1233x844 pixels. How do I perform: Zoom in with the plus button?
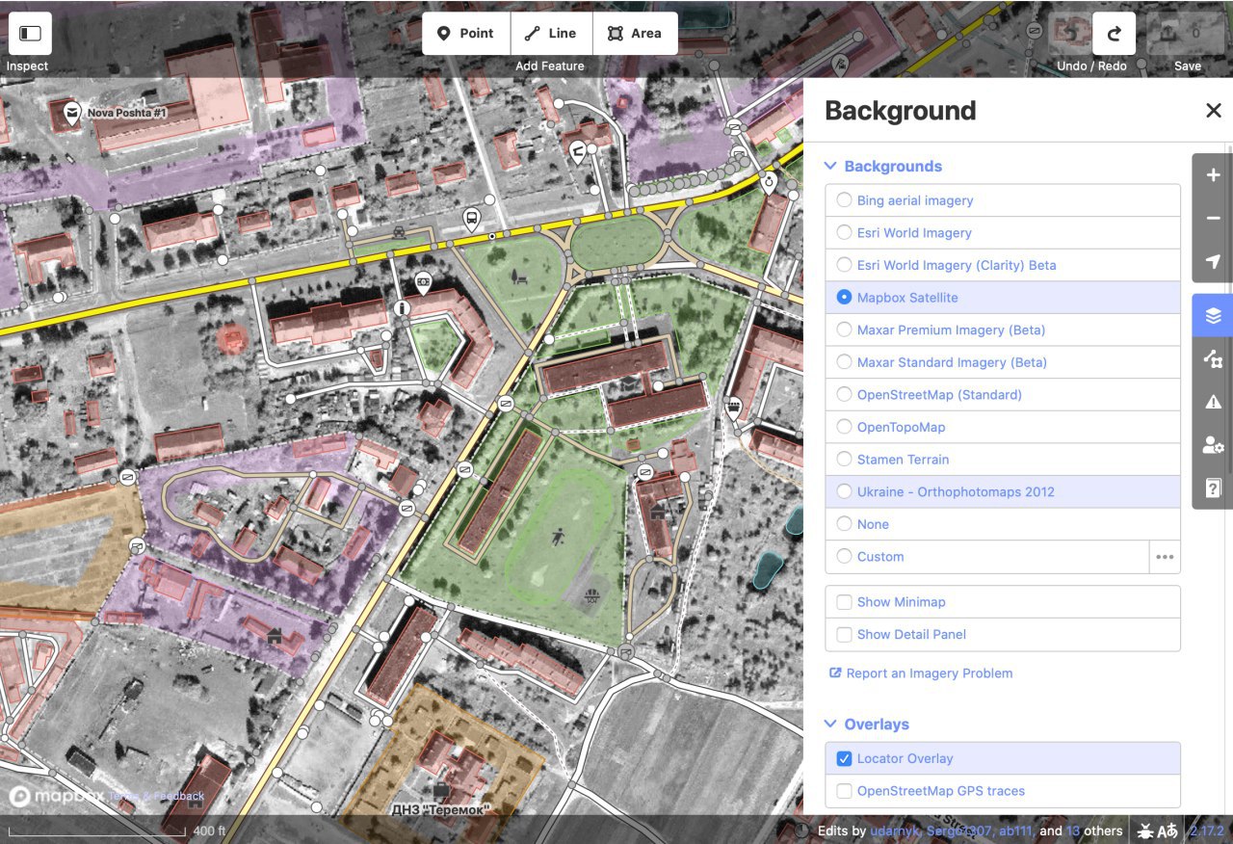tap(1213, 175)
